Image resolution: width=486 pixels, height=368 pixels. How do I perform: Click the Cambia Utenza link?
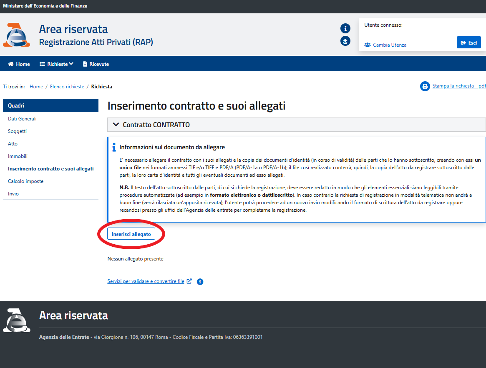click(390, 45)
